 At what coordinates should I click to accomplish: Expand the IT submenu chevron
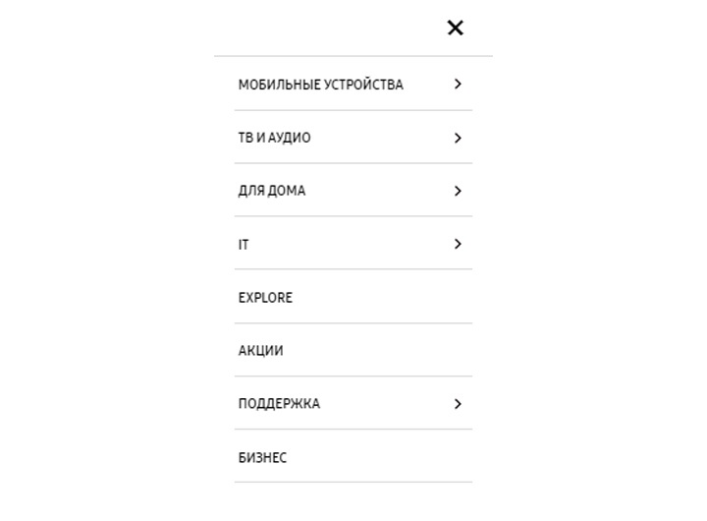(x=458, y=244)
